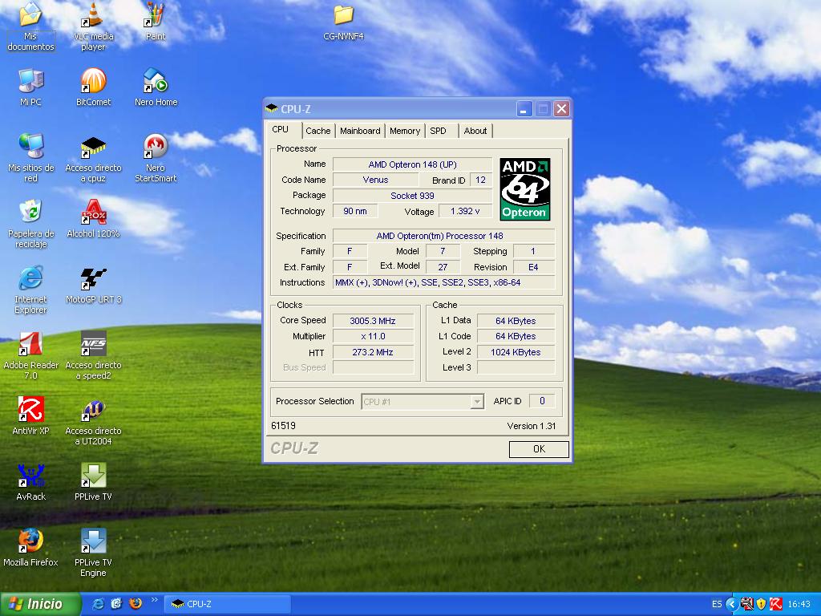The height and width of the screenshot is (616, 821).
Task: Go to the SPD tab
Action: pos(438,131)
